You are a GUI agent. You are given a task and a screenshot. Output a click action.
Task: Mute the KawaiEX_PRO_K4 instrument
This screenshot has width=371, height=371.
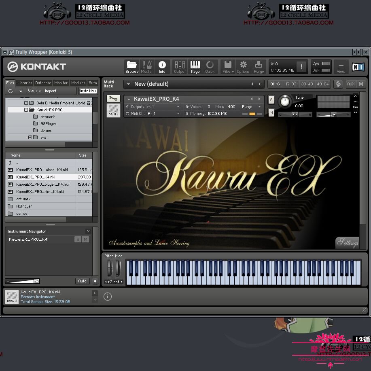coord(271,112)
